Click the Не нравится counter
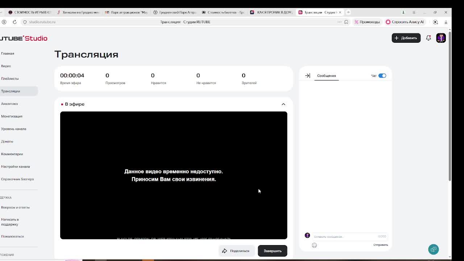The height and width of the screenshot is (261, 464). tap(206, 79)
